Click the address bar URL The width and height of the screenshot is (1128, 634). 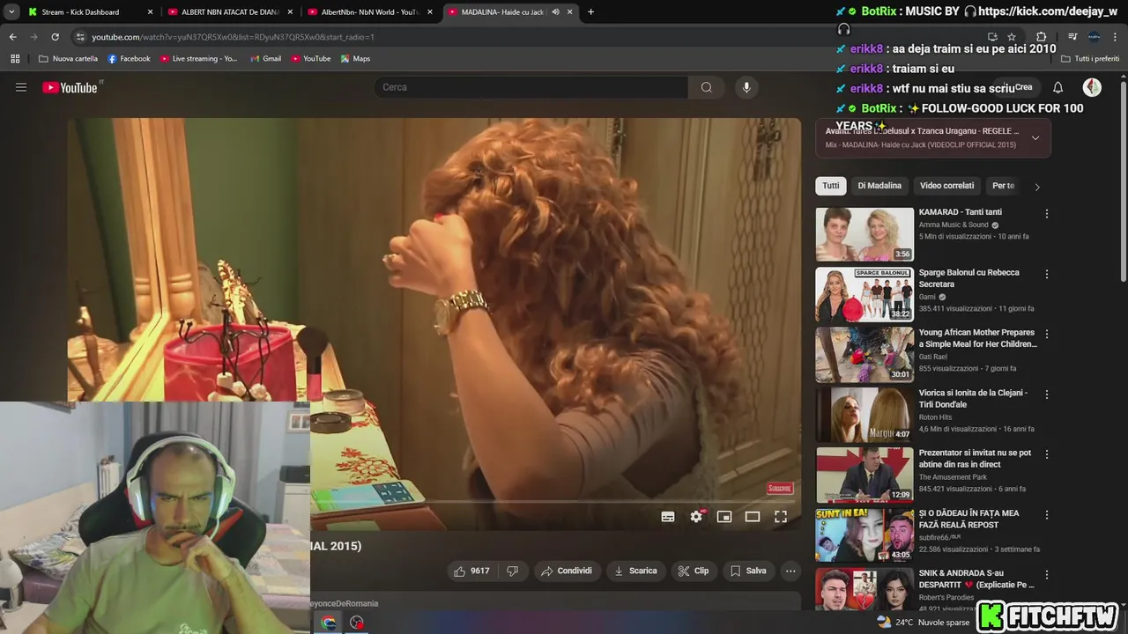point(234,37)
